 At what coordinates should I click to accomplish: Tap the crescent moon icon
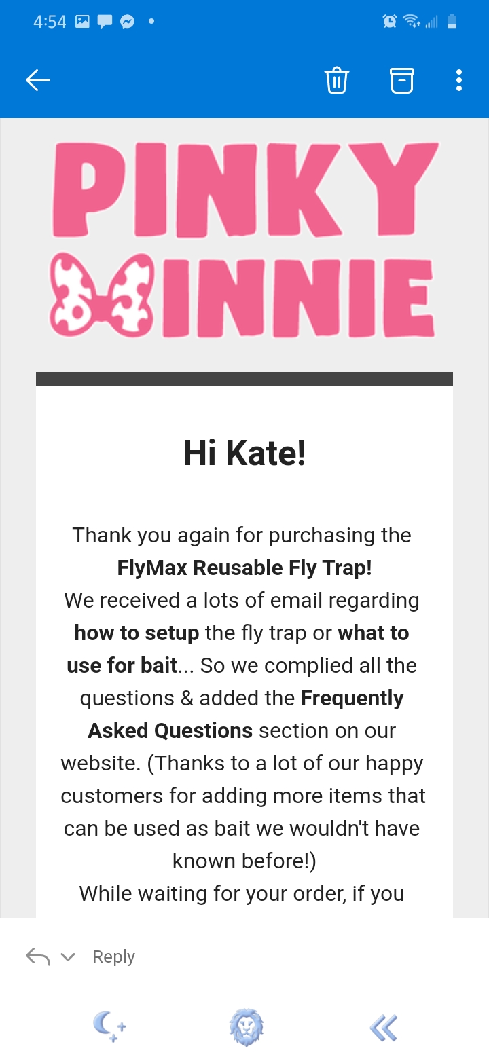tap(109, 1026)
